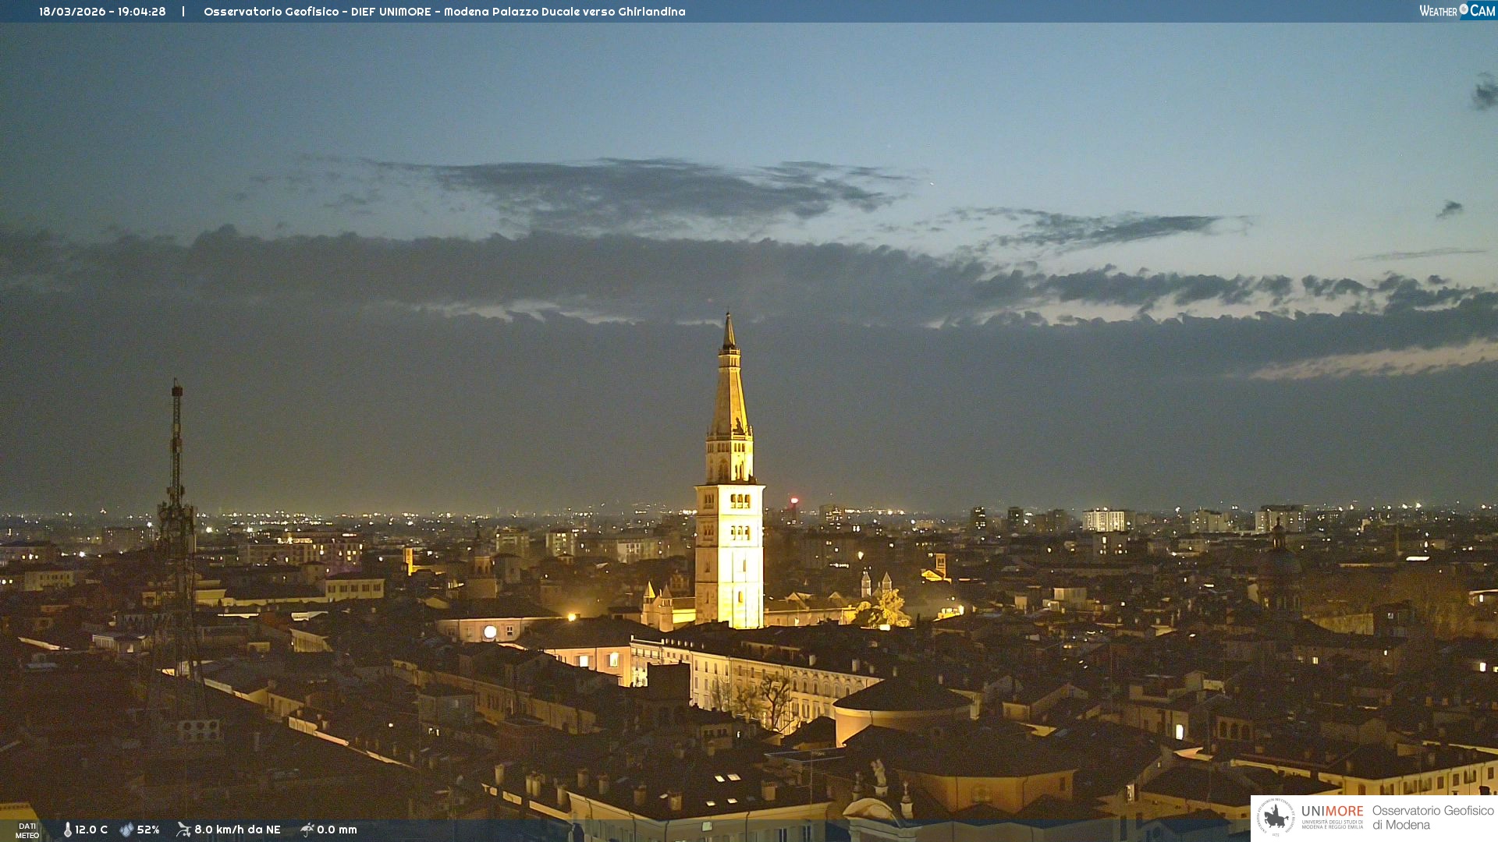1498x842 pixels.
Task: Open the DATI METEO label
Action: pyautogui.click(x=27, y=830)
